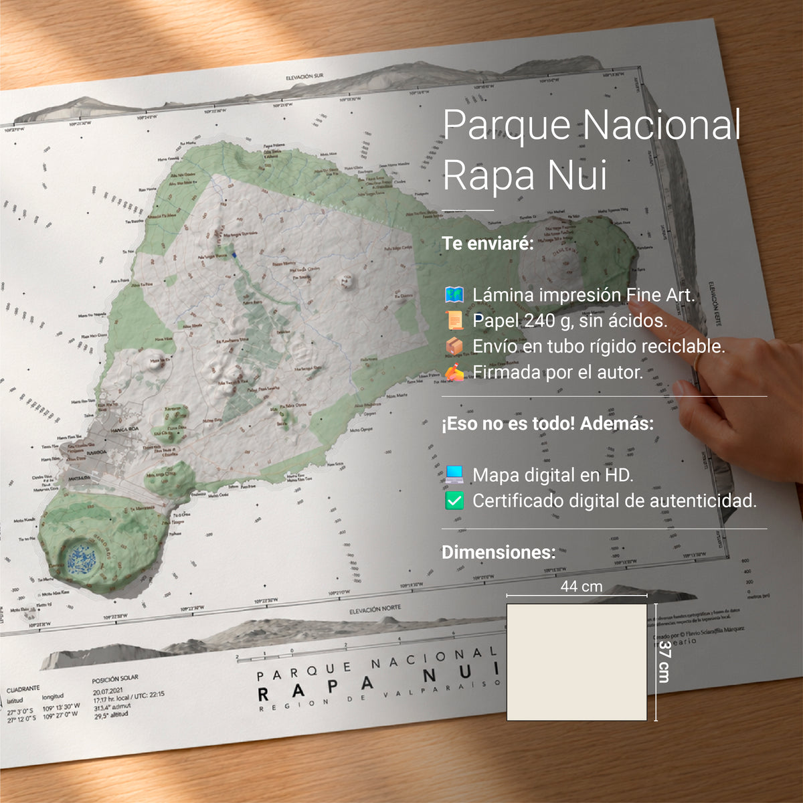Click 'Envío en tubo rígido reciclable.' text
Image resolution: width=803 pixels, height=803 pixels.
pos(599,346)
